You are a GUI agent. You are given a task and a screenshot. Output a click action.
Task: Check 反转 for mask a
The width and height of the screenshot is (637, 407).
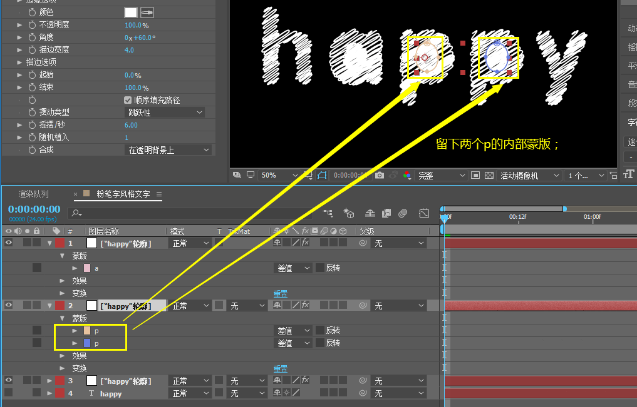pyautogui.click(x=321, y=268)
